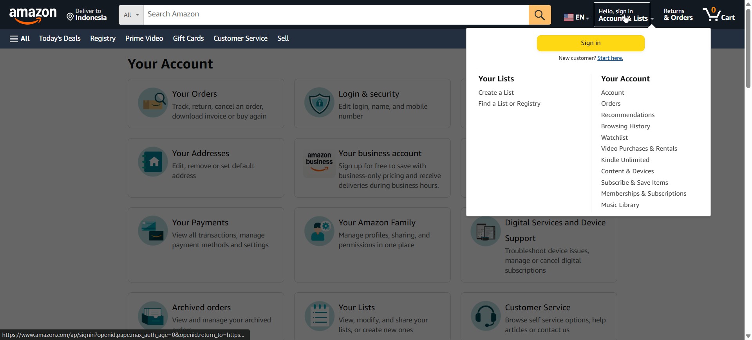Click the Your Orders package icon
This screenshot has height=340, width=752.
click(x=153, y=103)
